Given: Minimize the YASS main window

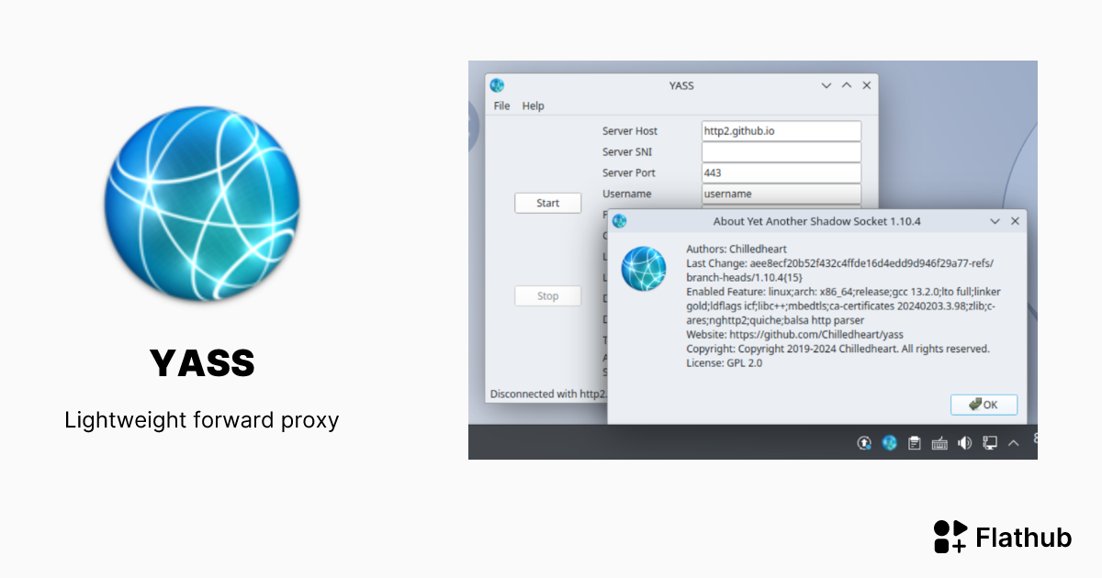Looking at the screenshot, I should [x=826, y=85].
